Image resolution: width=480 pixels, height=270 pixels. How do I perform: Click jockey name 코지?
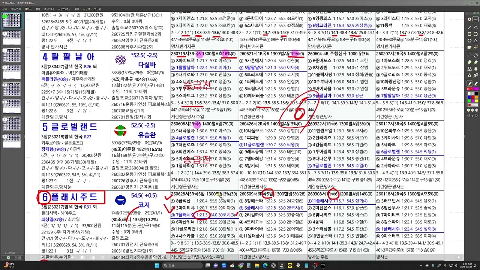[x=144, y=205]
